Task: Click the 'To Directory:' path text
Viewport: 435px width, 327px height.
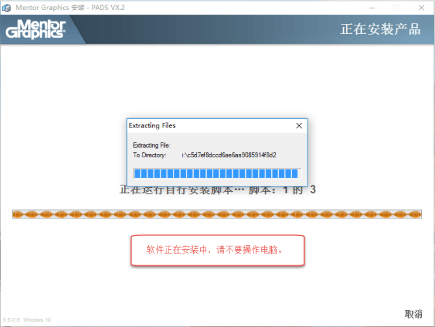Action: [x=229, y=155]
